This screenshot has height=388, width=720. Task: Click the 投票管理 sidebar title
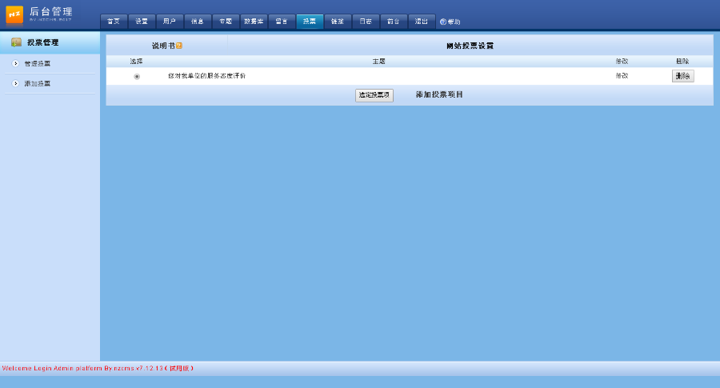pos(42,42)
